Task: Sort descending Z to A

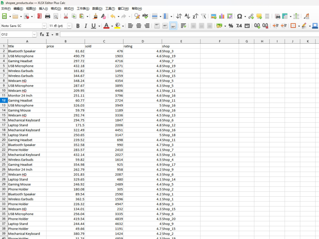Action: tap(195, 16)
